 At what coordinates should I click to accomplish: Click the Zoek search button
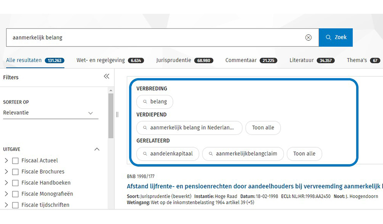(x=335, y=37)
